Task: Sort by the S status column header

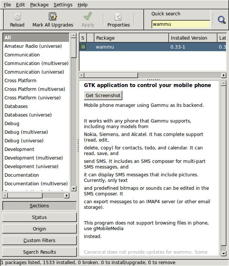Action: [83, 38]
